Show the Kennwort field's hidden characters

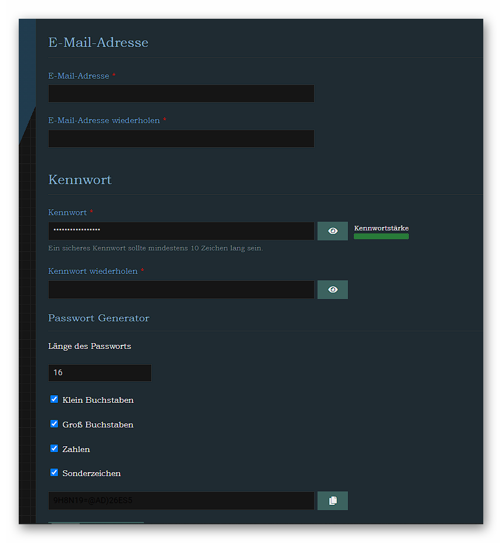tap(333, 231)
